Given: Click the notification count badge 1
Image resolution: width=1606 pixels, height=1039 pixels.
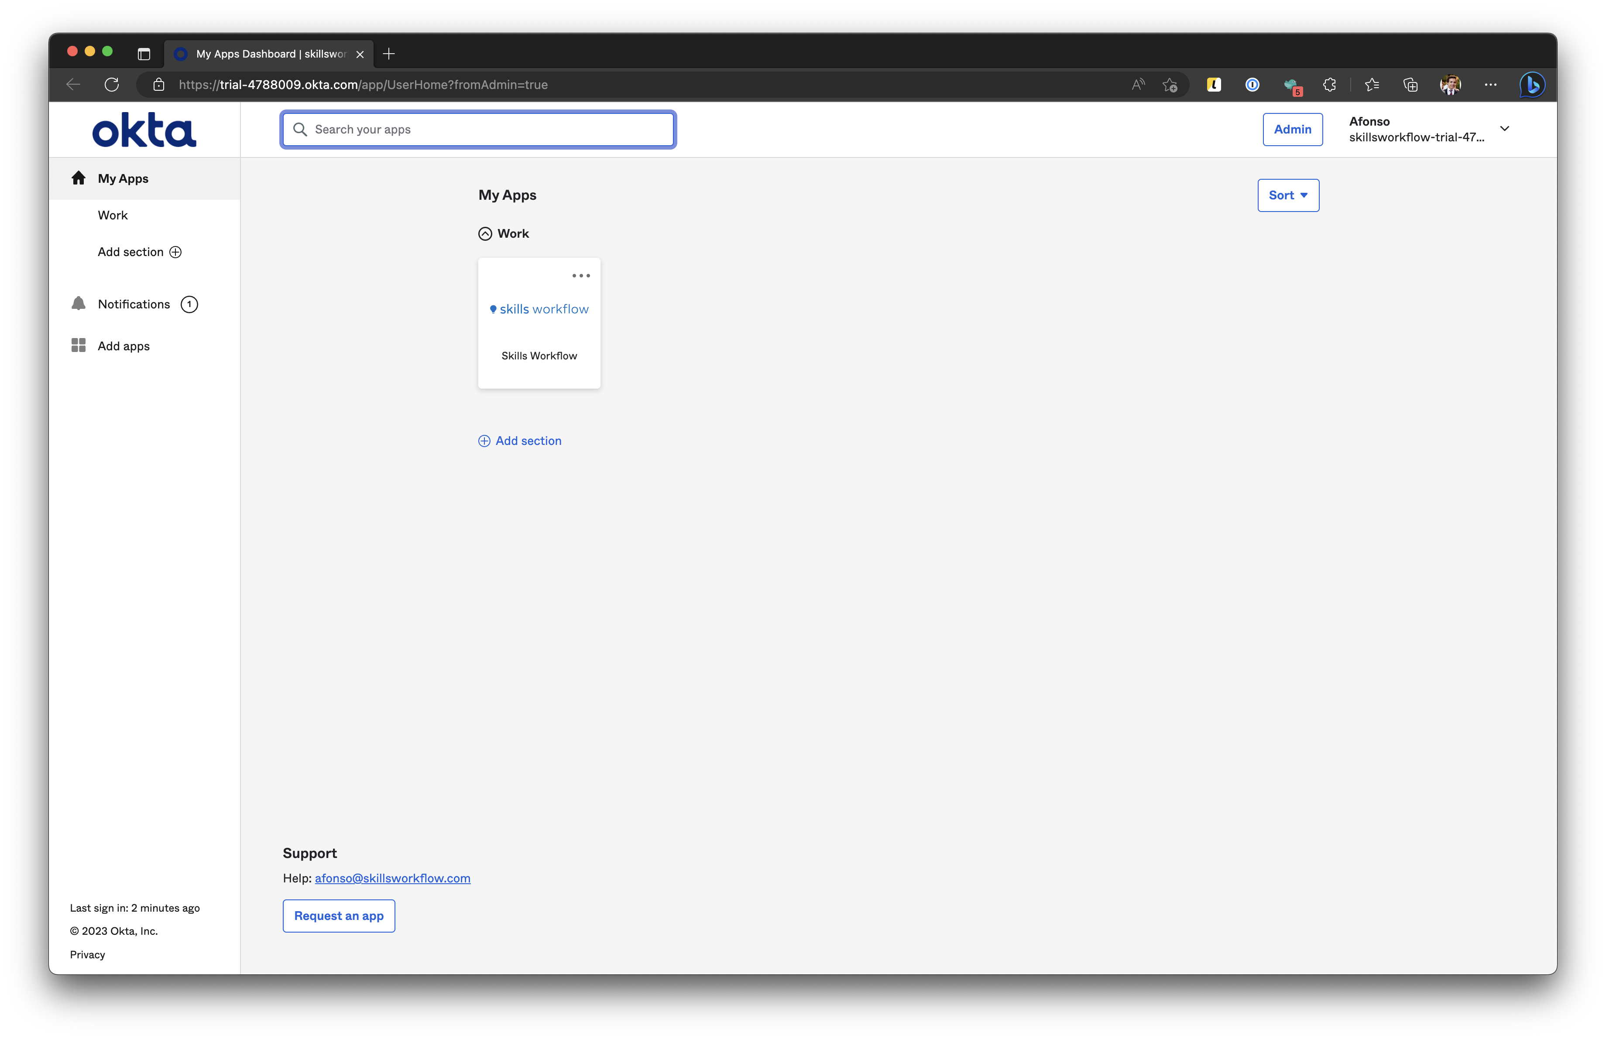Looking at the screenshot, I should click(189, 304).
